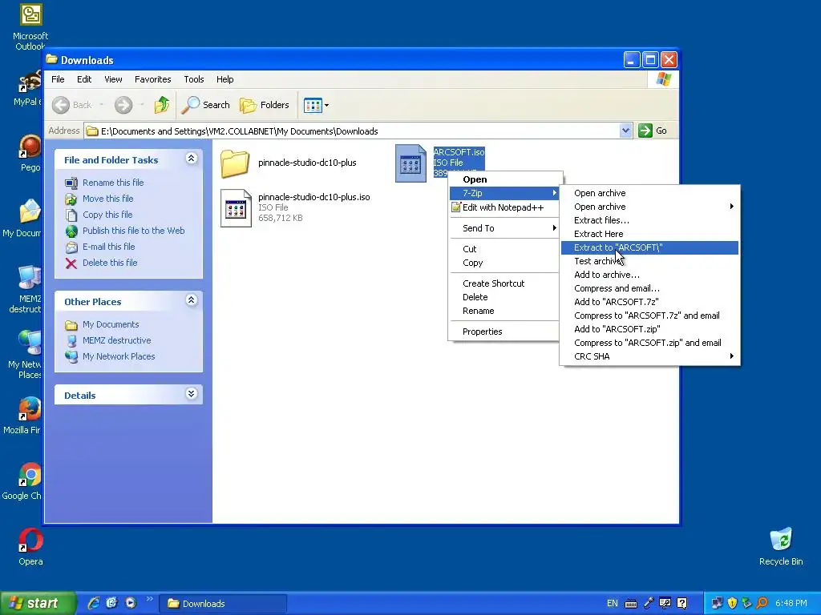Expand the Details panel

(x=191, y=394)
